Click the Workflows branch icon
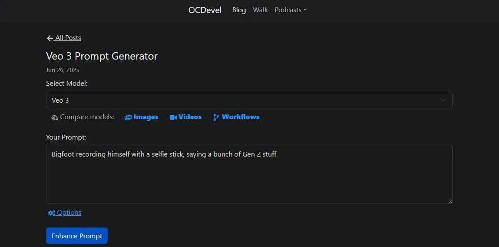 point(216,117)
